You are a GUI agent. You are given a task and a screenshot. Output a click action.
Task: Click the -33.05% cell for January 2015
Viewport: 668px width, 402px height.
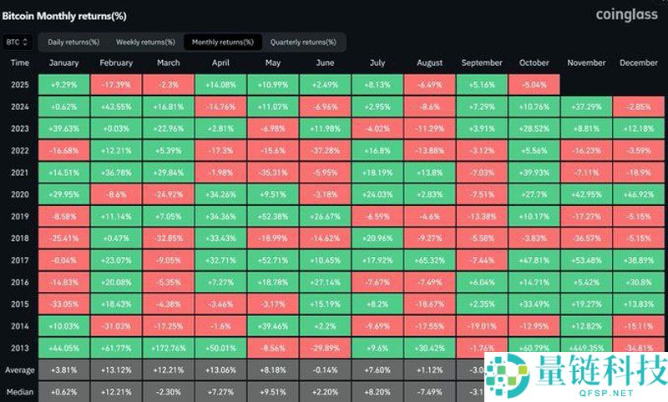pos(64,304)
